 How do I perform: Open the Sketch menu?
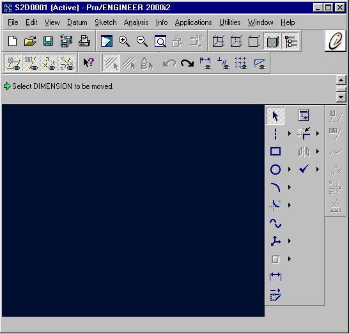105,22
